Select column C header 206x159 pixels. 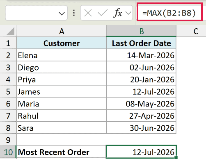click(196, 31)
